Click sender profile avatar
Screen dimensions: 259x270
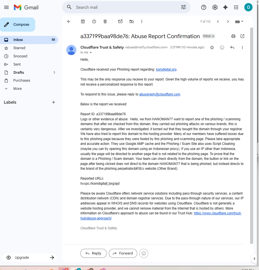(71, 50)
